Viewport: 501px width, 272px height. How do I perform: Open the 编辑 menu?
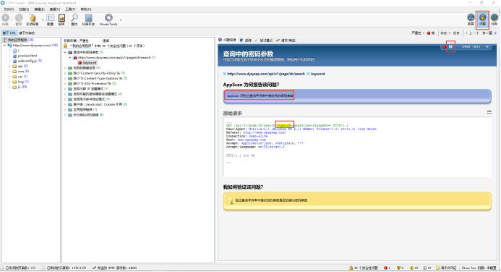(39, 9)
